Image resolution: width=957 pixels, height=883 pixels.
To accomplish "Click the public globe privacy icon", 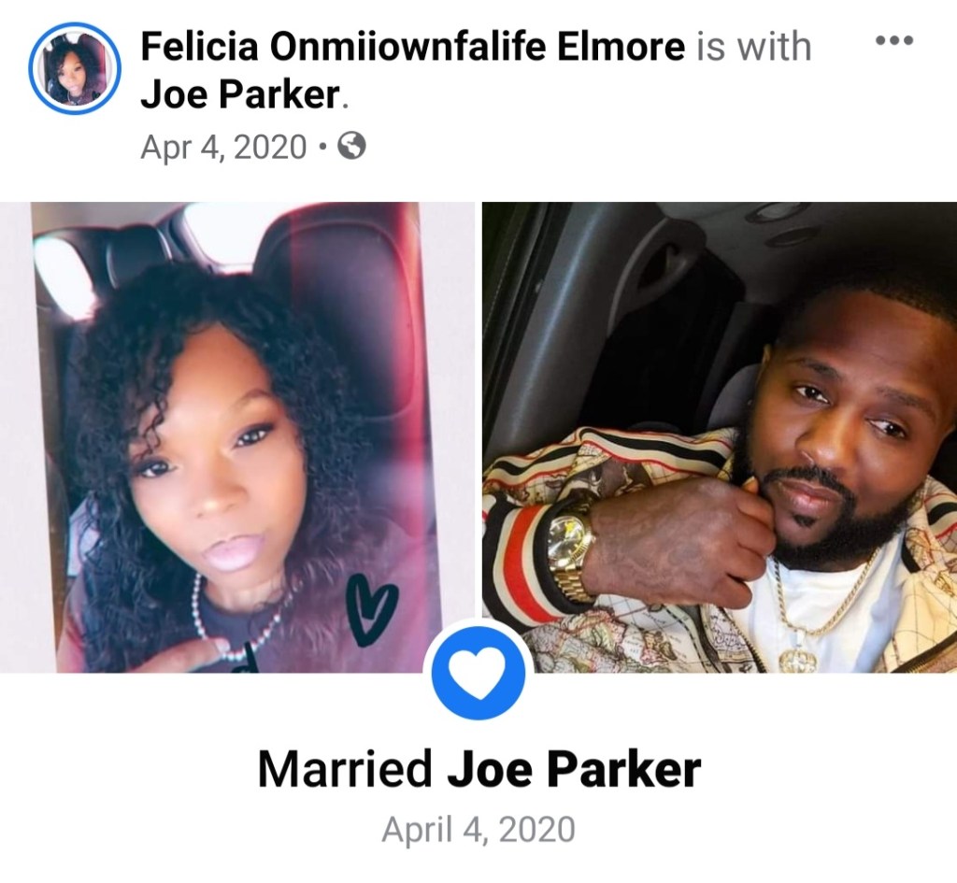I will [351, 147].
